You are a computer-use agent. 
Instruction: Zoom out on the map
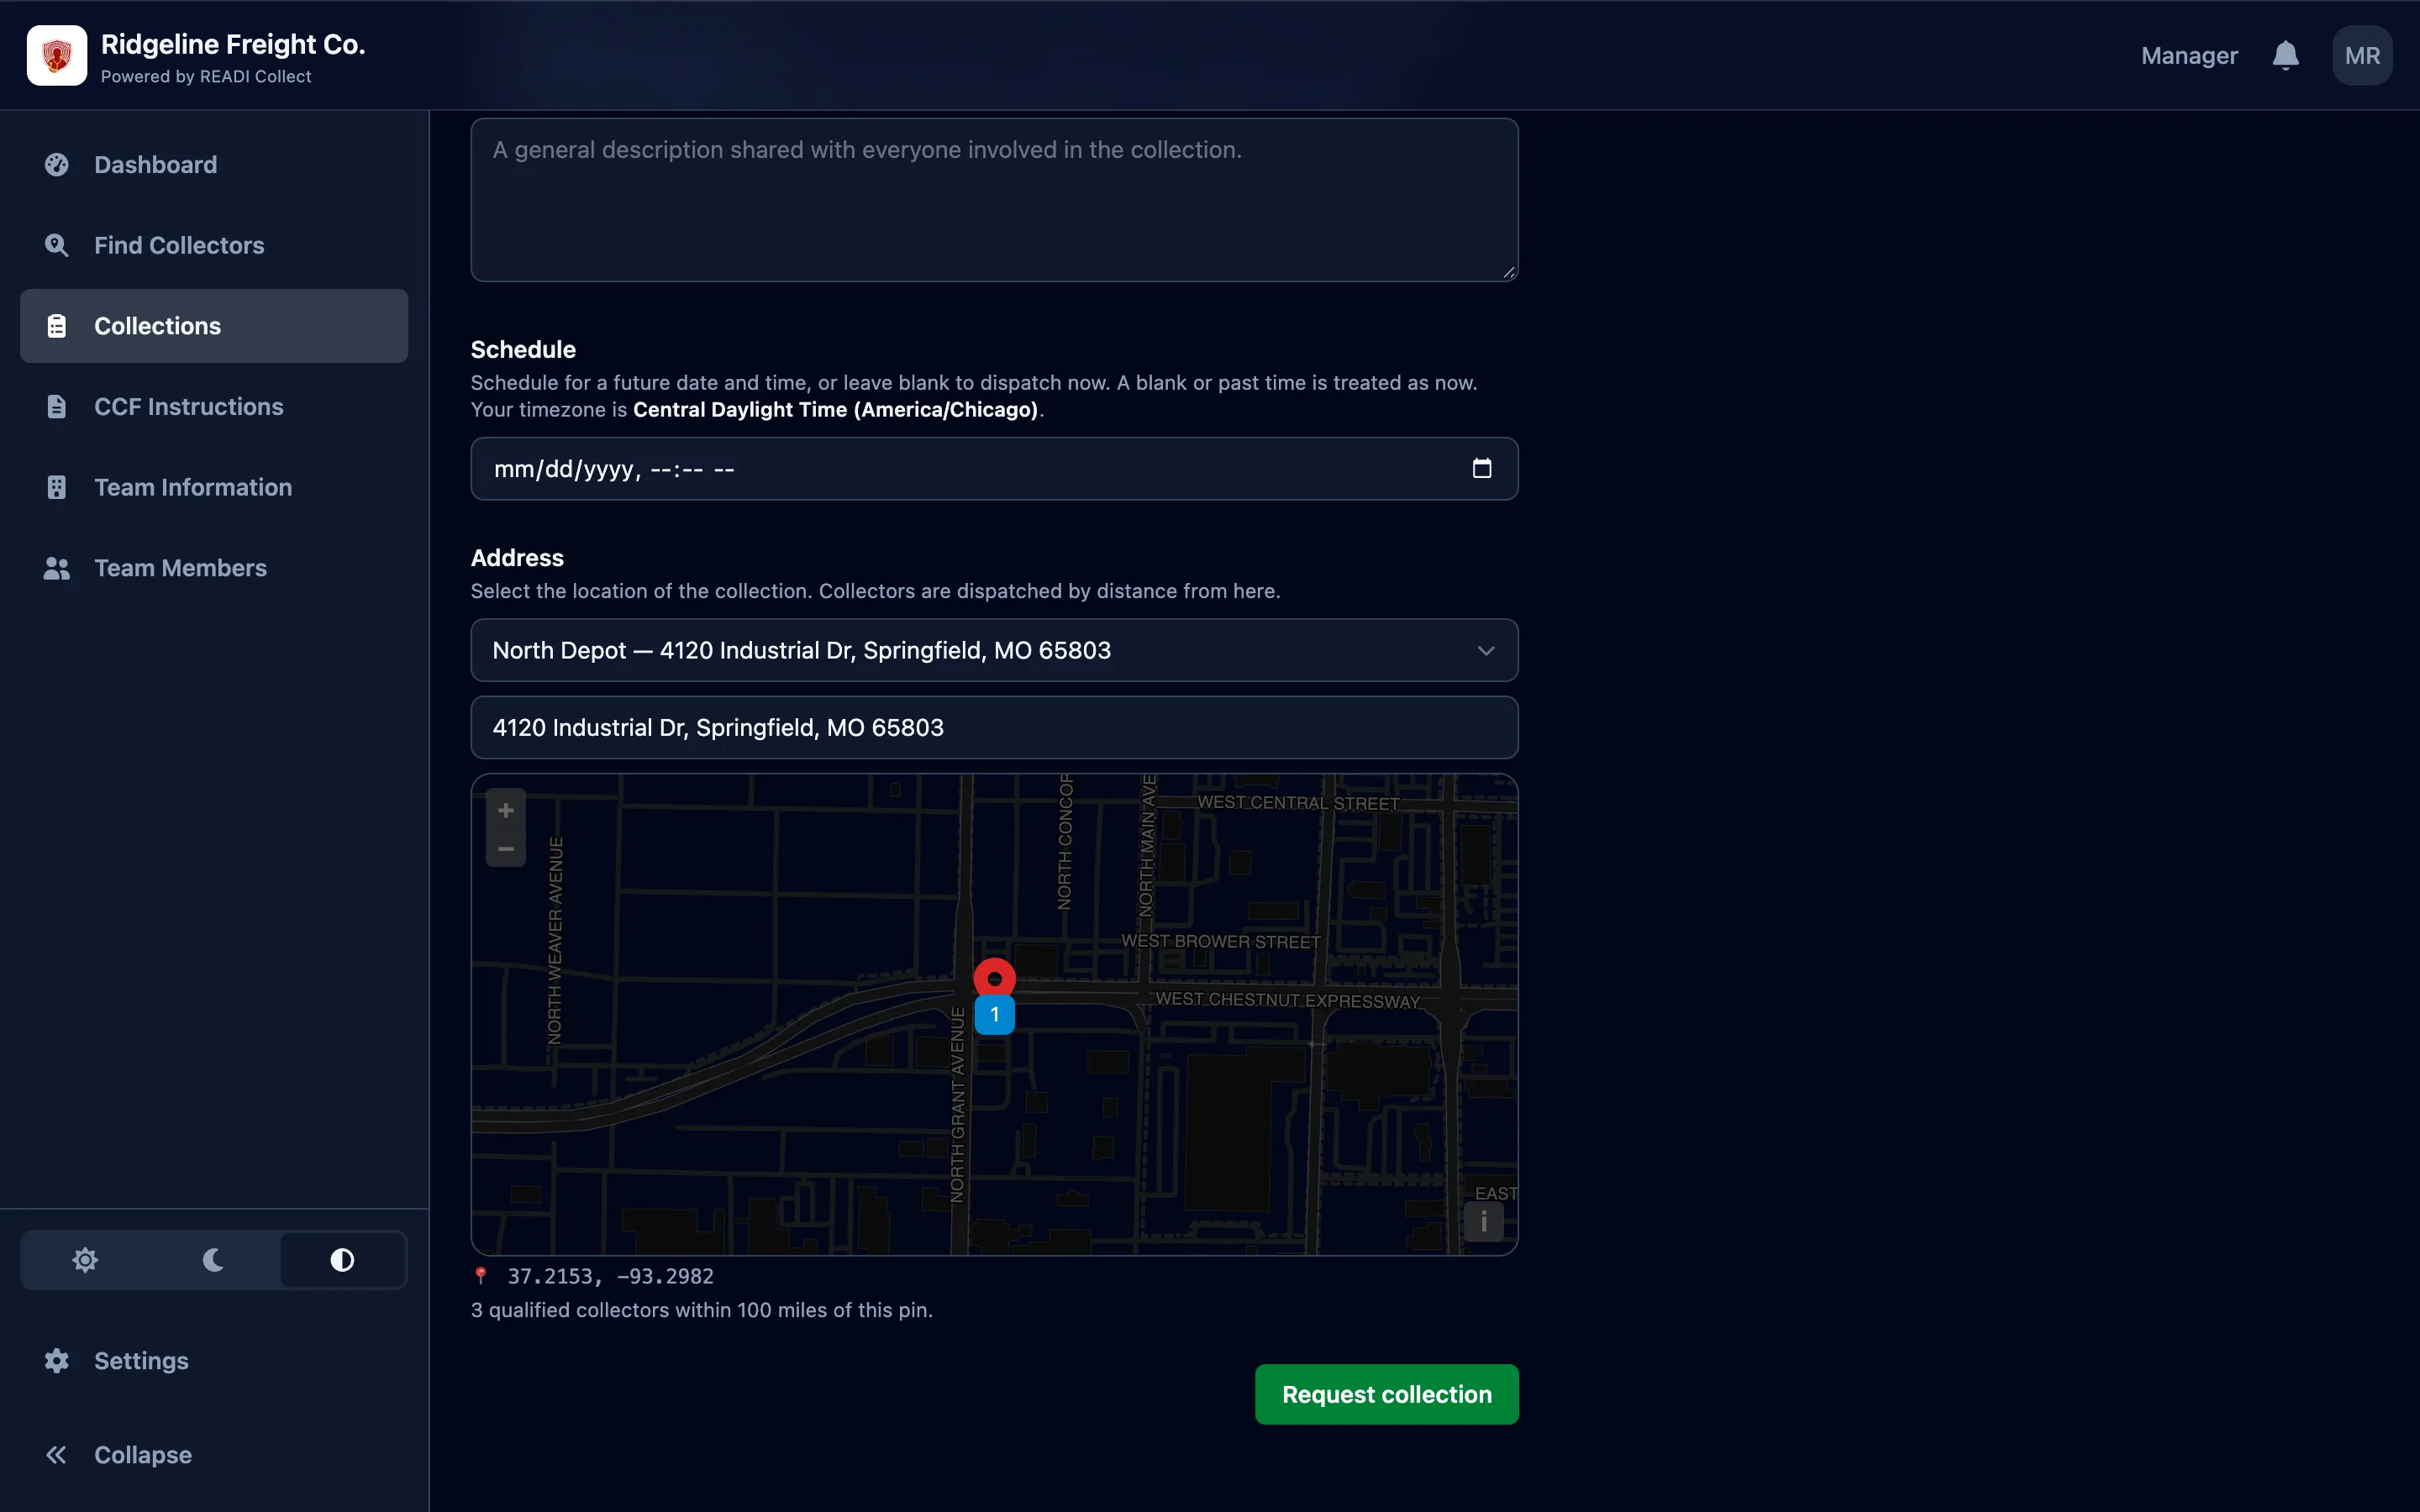tap(506, 849)
